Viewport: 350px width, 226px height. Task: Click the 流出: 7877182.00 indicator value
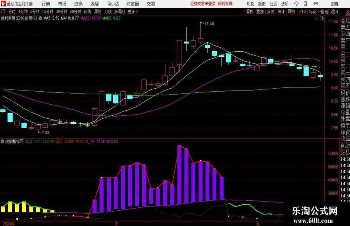[40, 141]
